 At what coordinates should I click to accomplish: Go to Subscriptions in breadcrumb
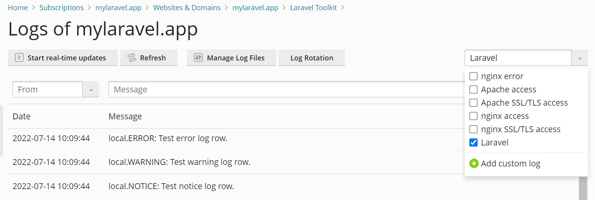62,7
